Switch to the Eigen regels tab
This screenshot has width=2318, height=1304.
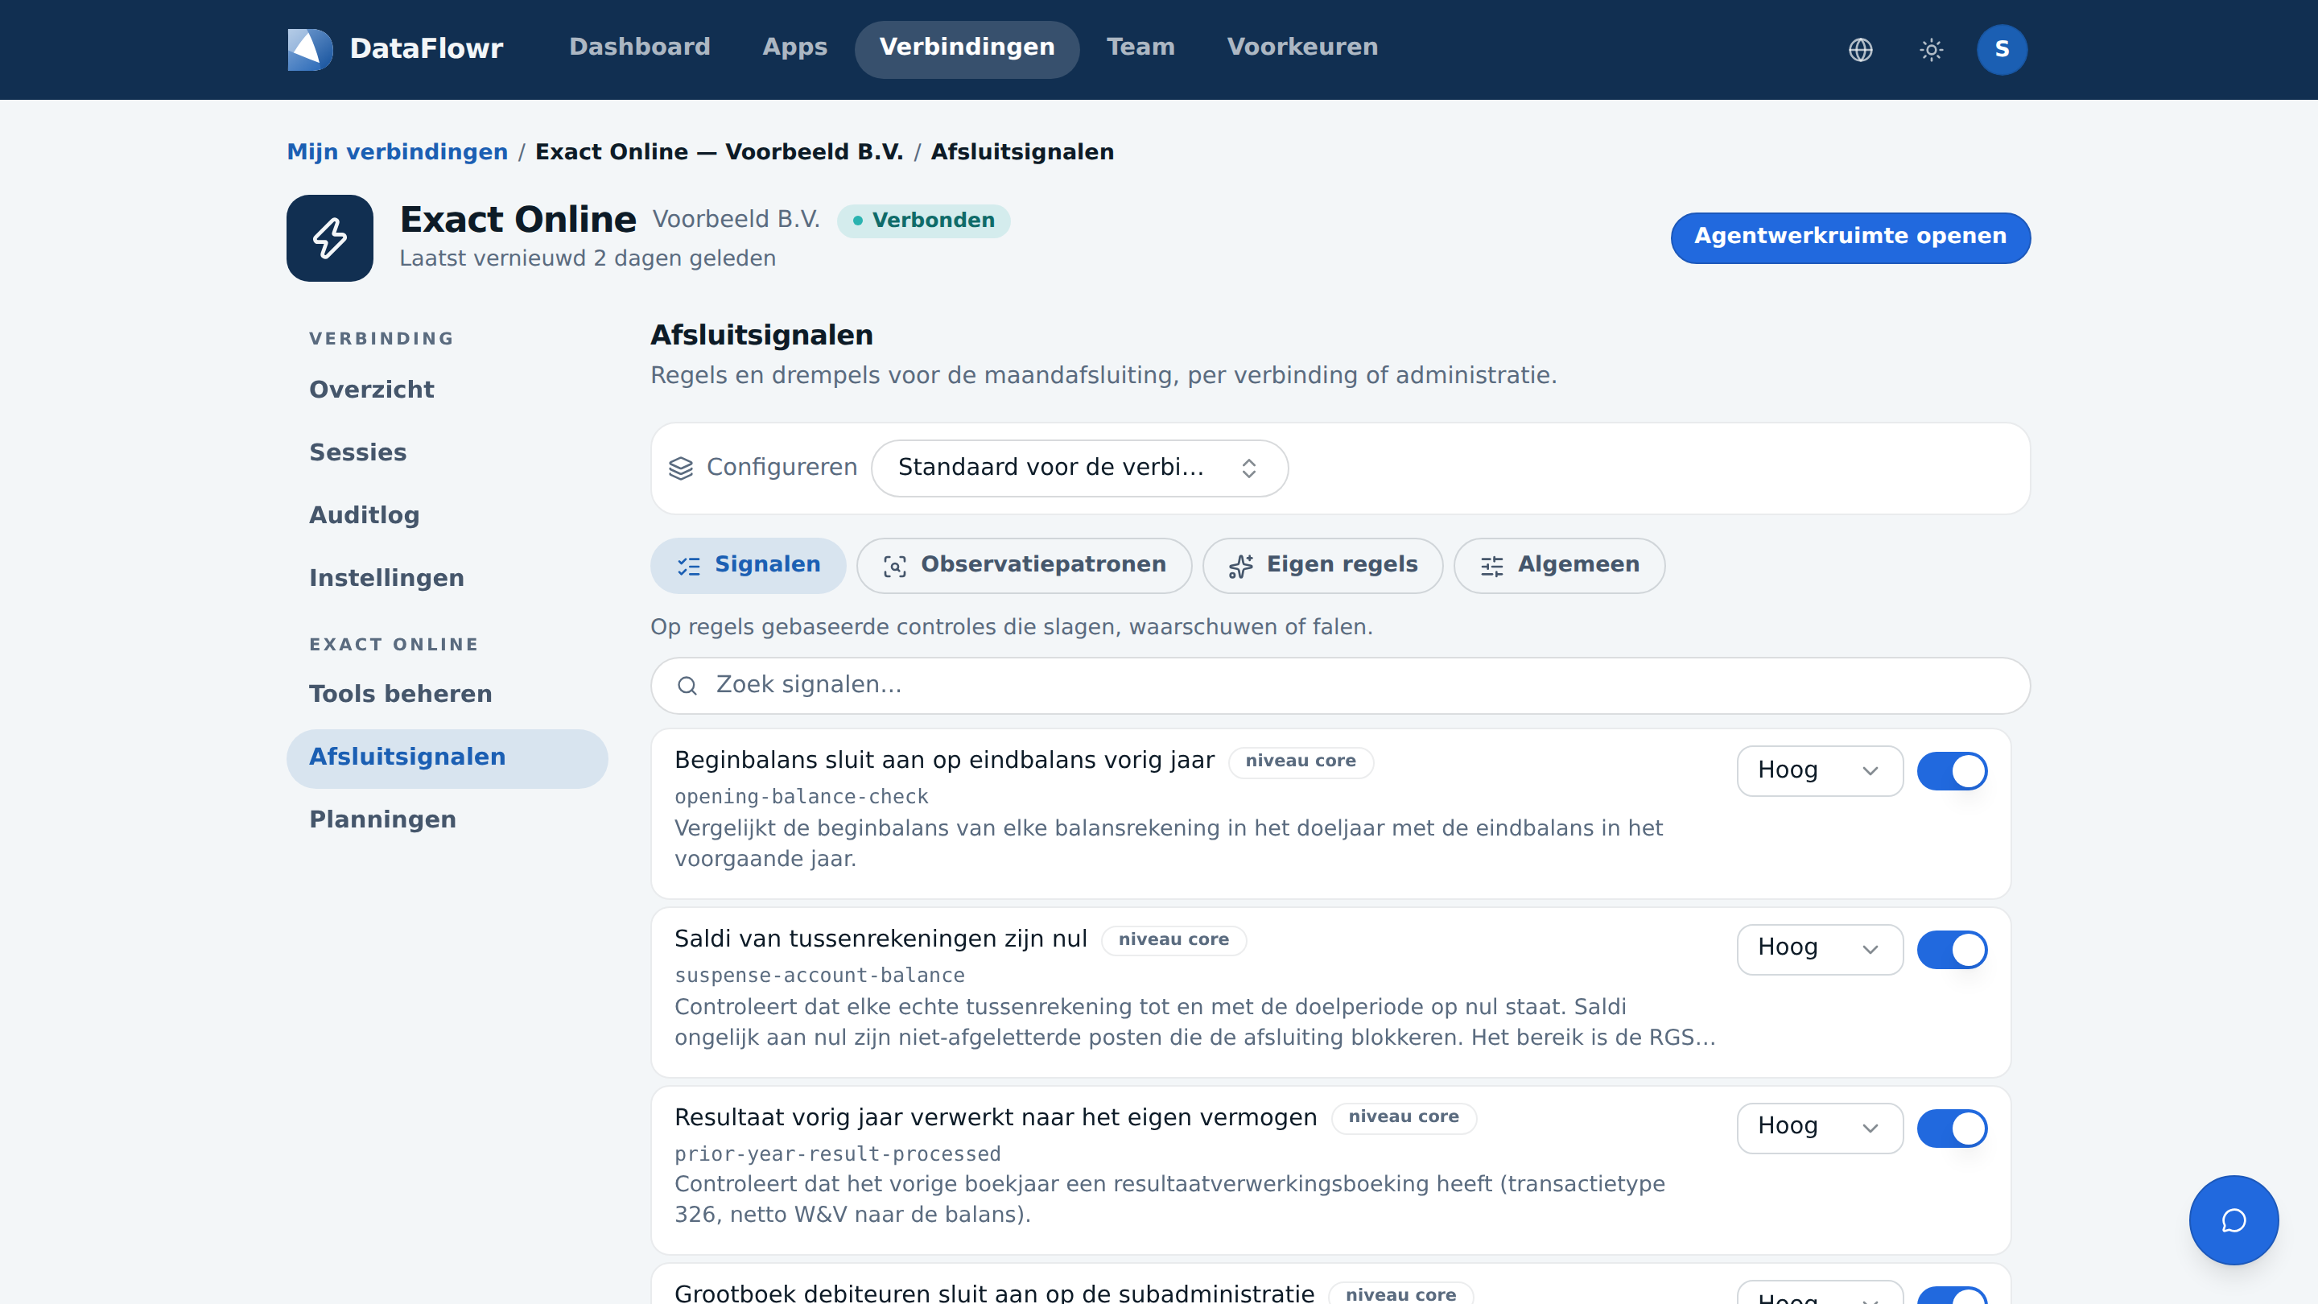(1322, 565)
